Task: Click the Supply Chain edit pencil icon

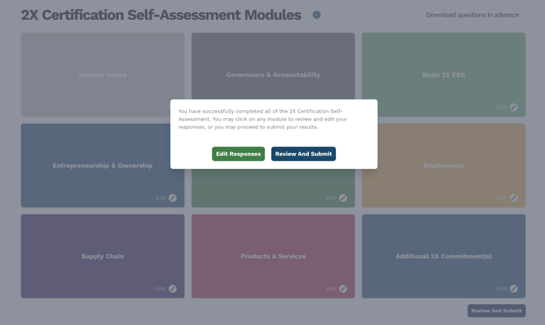Action: pyautogui.click(x=173, y=289)
